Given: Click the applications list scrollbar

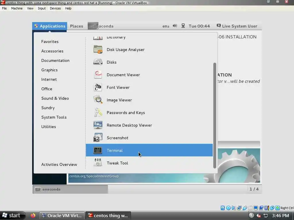Looking at the screenshot, I should click(215, 115).
